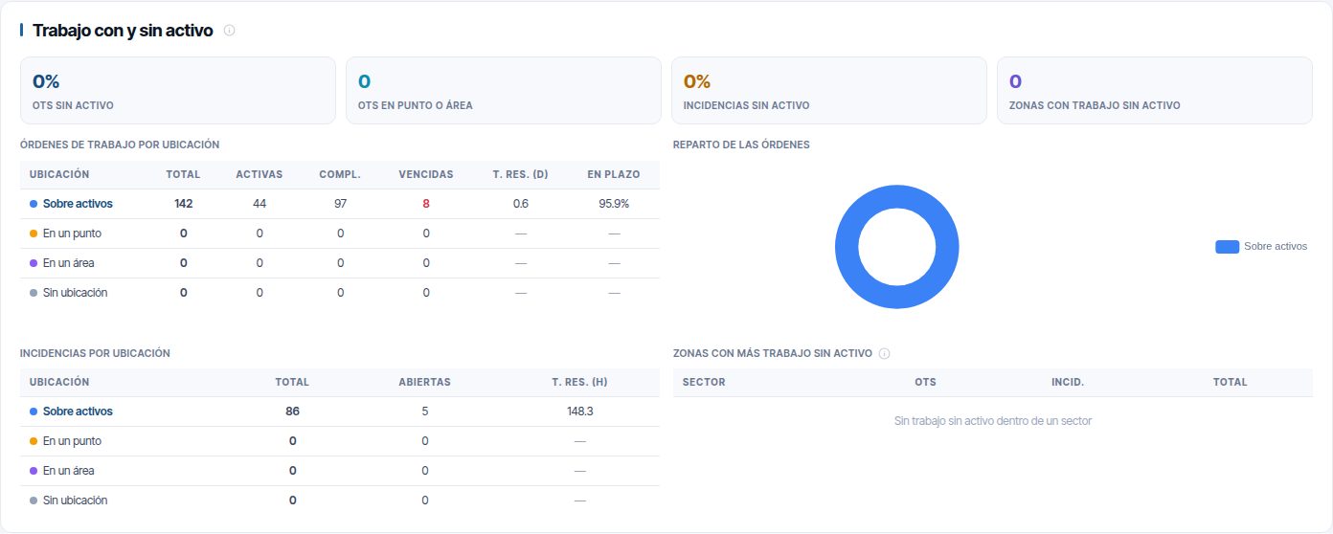1333x534 pixels.
Task: Click the Sobre activos legend label in the chart
Action: 1275,247
